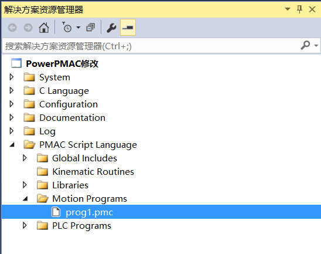Click the pending changes filter clock icon
Viewport: 321px width, 254px height.
(67, 27)
